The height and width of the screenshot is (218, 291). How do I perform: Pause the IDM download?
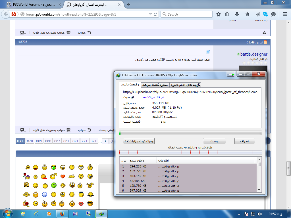(x=214, y=141)
